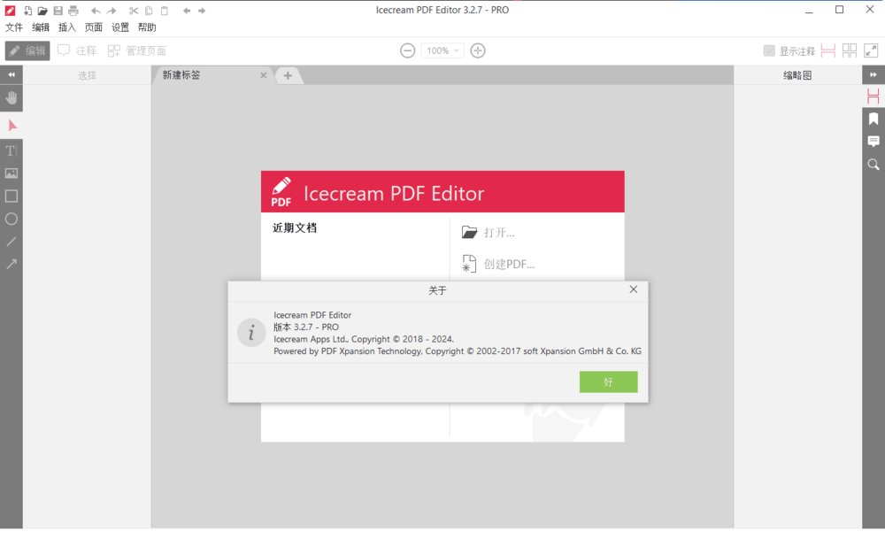Click the 好 button in About dialog

click(x=608, y=381)
